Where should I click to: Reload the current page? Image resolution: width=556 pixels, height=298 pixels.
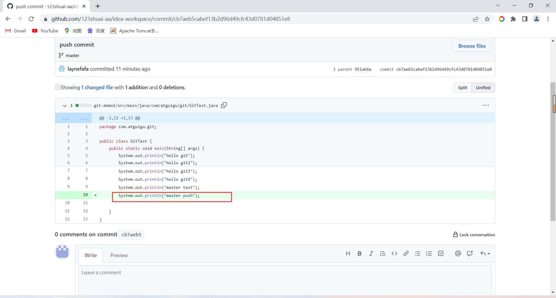31,19
